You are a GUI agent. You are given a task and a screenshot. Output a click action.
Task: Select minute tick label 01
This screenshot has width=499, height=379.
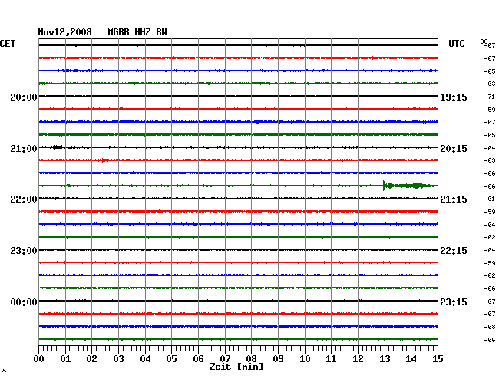click(65, 359)
